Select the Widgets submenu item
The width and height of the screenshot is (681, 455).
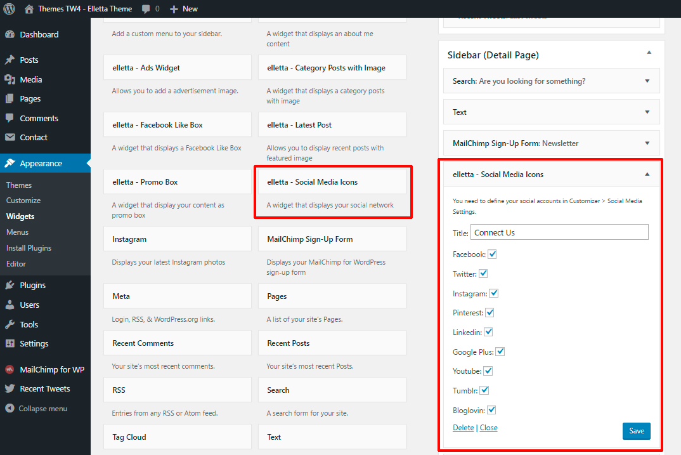tap(20, 216)
